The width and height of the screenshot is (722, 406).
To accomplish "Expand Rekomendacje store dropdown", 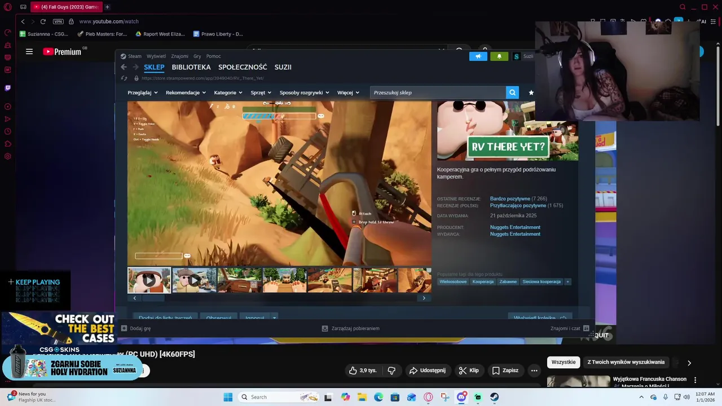I will click(x=186, y=92).
